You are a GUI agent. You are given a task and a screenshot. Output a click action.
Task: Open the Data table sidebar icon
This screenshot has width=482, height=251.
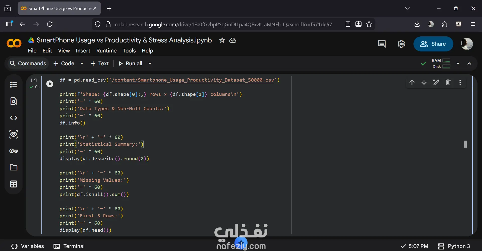[x=14, y=184]
